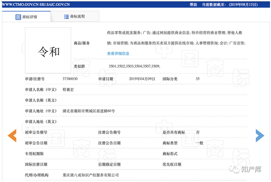
Task: Click the applicant name 程襄宏
Action: (68, 90)
